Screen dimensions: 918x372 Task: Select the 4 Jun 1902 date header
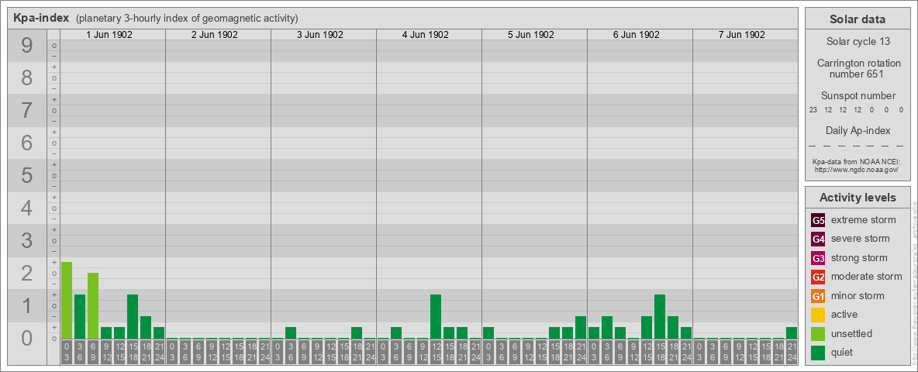coord(426,35)
